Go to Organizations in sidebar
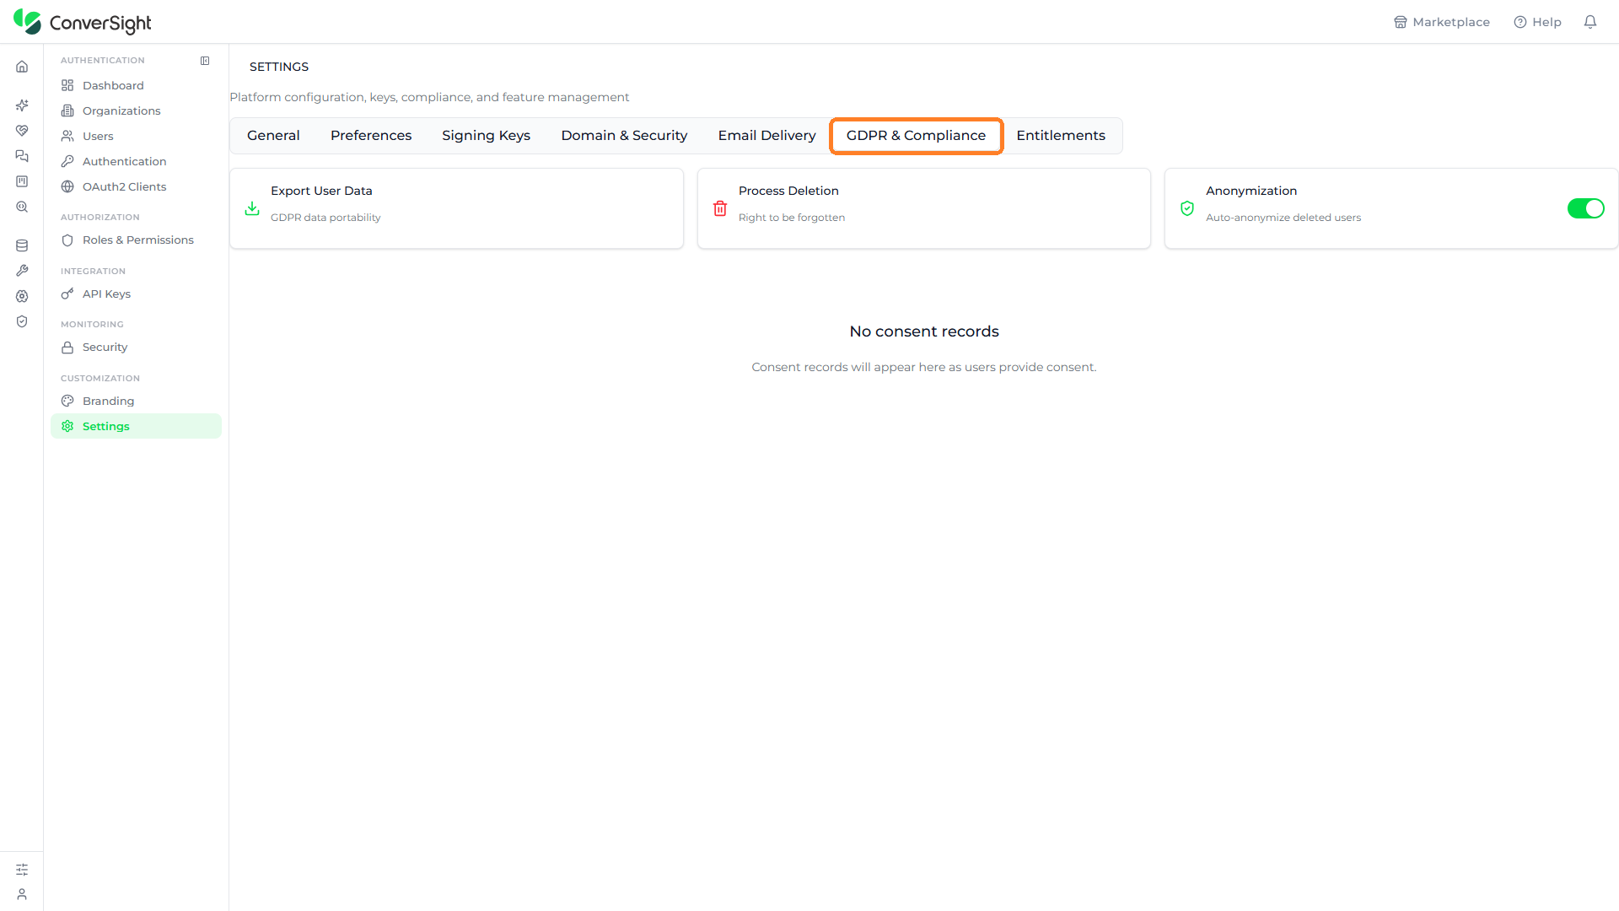This screenshot has width=1619, height=911. [136, 111]
